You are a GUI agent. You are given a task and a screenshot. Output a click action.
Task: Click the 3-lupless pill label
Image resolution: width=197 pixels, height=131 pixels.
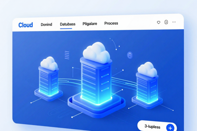(x=152, y=126)
